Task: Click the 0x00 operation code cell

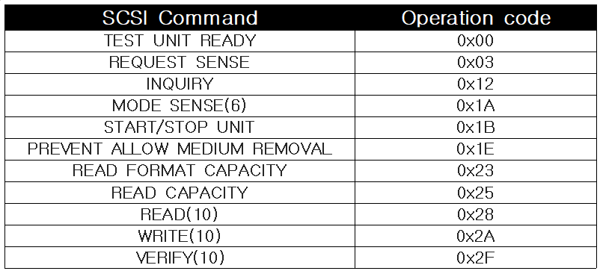Action: (x=476, y=41)
